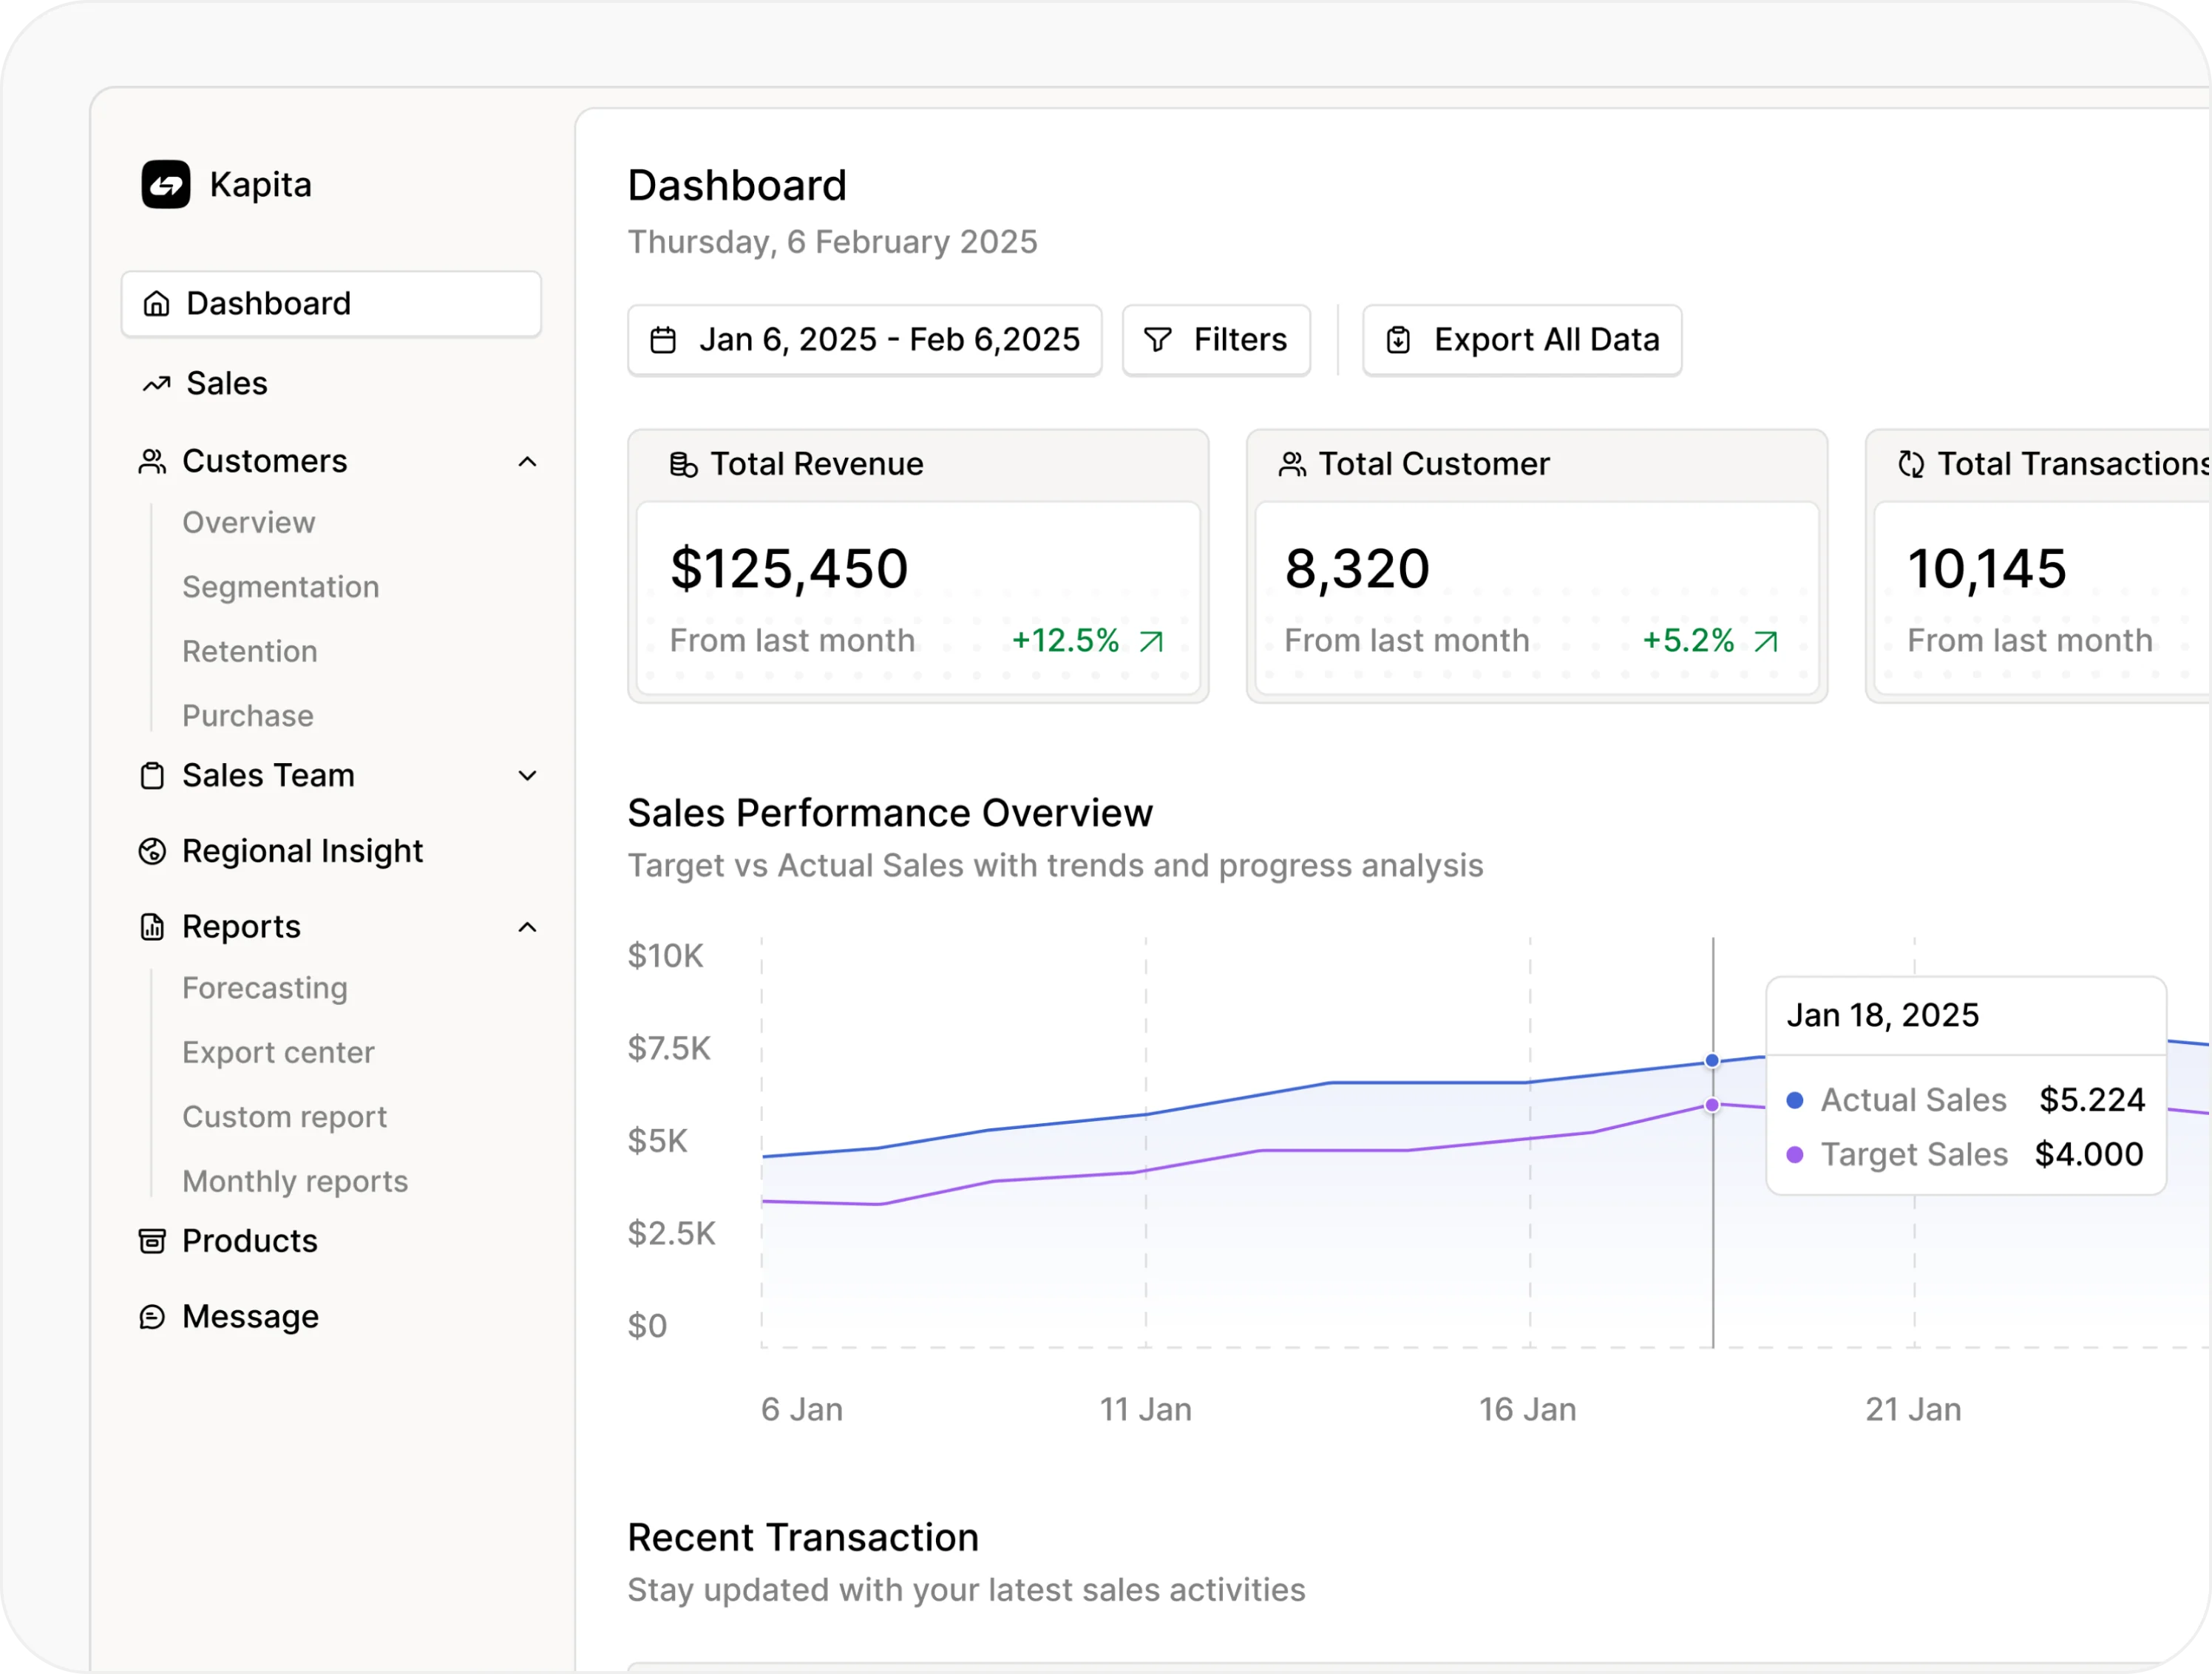Click the 10,145 total transactions value
Viewport: 2212px width, 1674px height.
pyautogui.click(x=1987, y=570)
